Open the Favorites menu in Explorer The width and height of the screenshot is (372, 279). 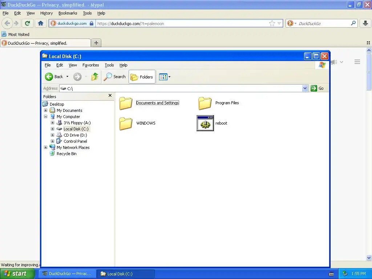[90, 65]
